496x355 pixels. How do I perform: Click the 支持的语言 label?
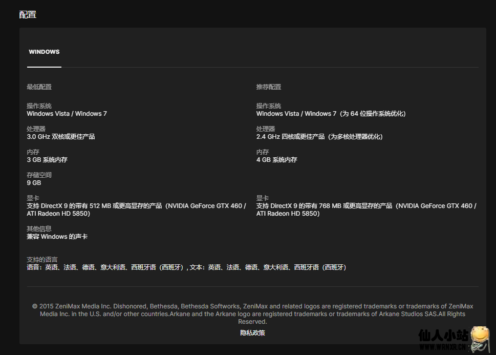click(x=42, y=259)
